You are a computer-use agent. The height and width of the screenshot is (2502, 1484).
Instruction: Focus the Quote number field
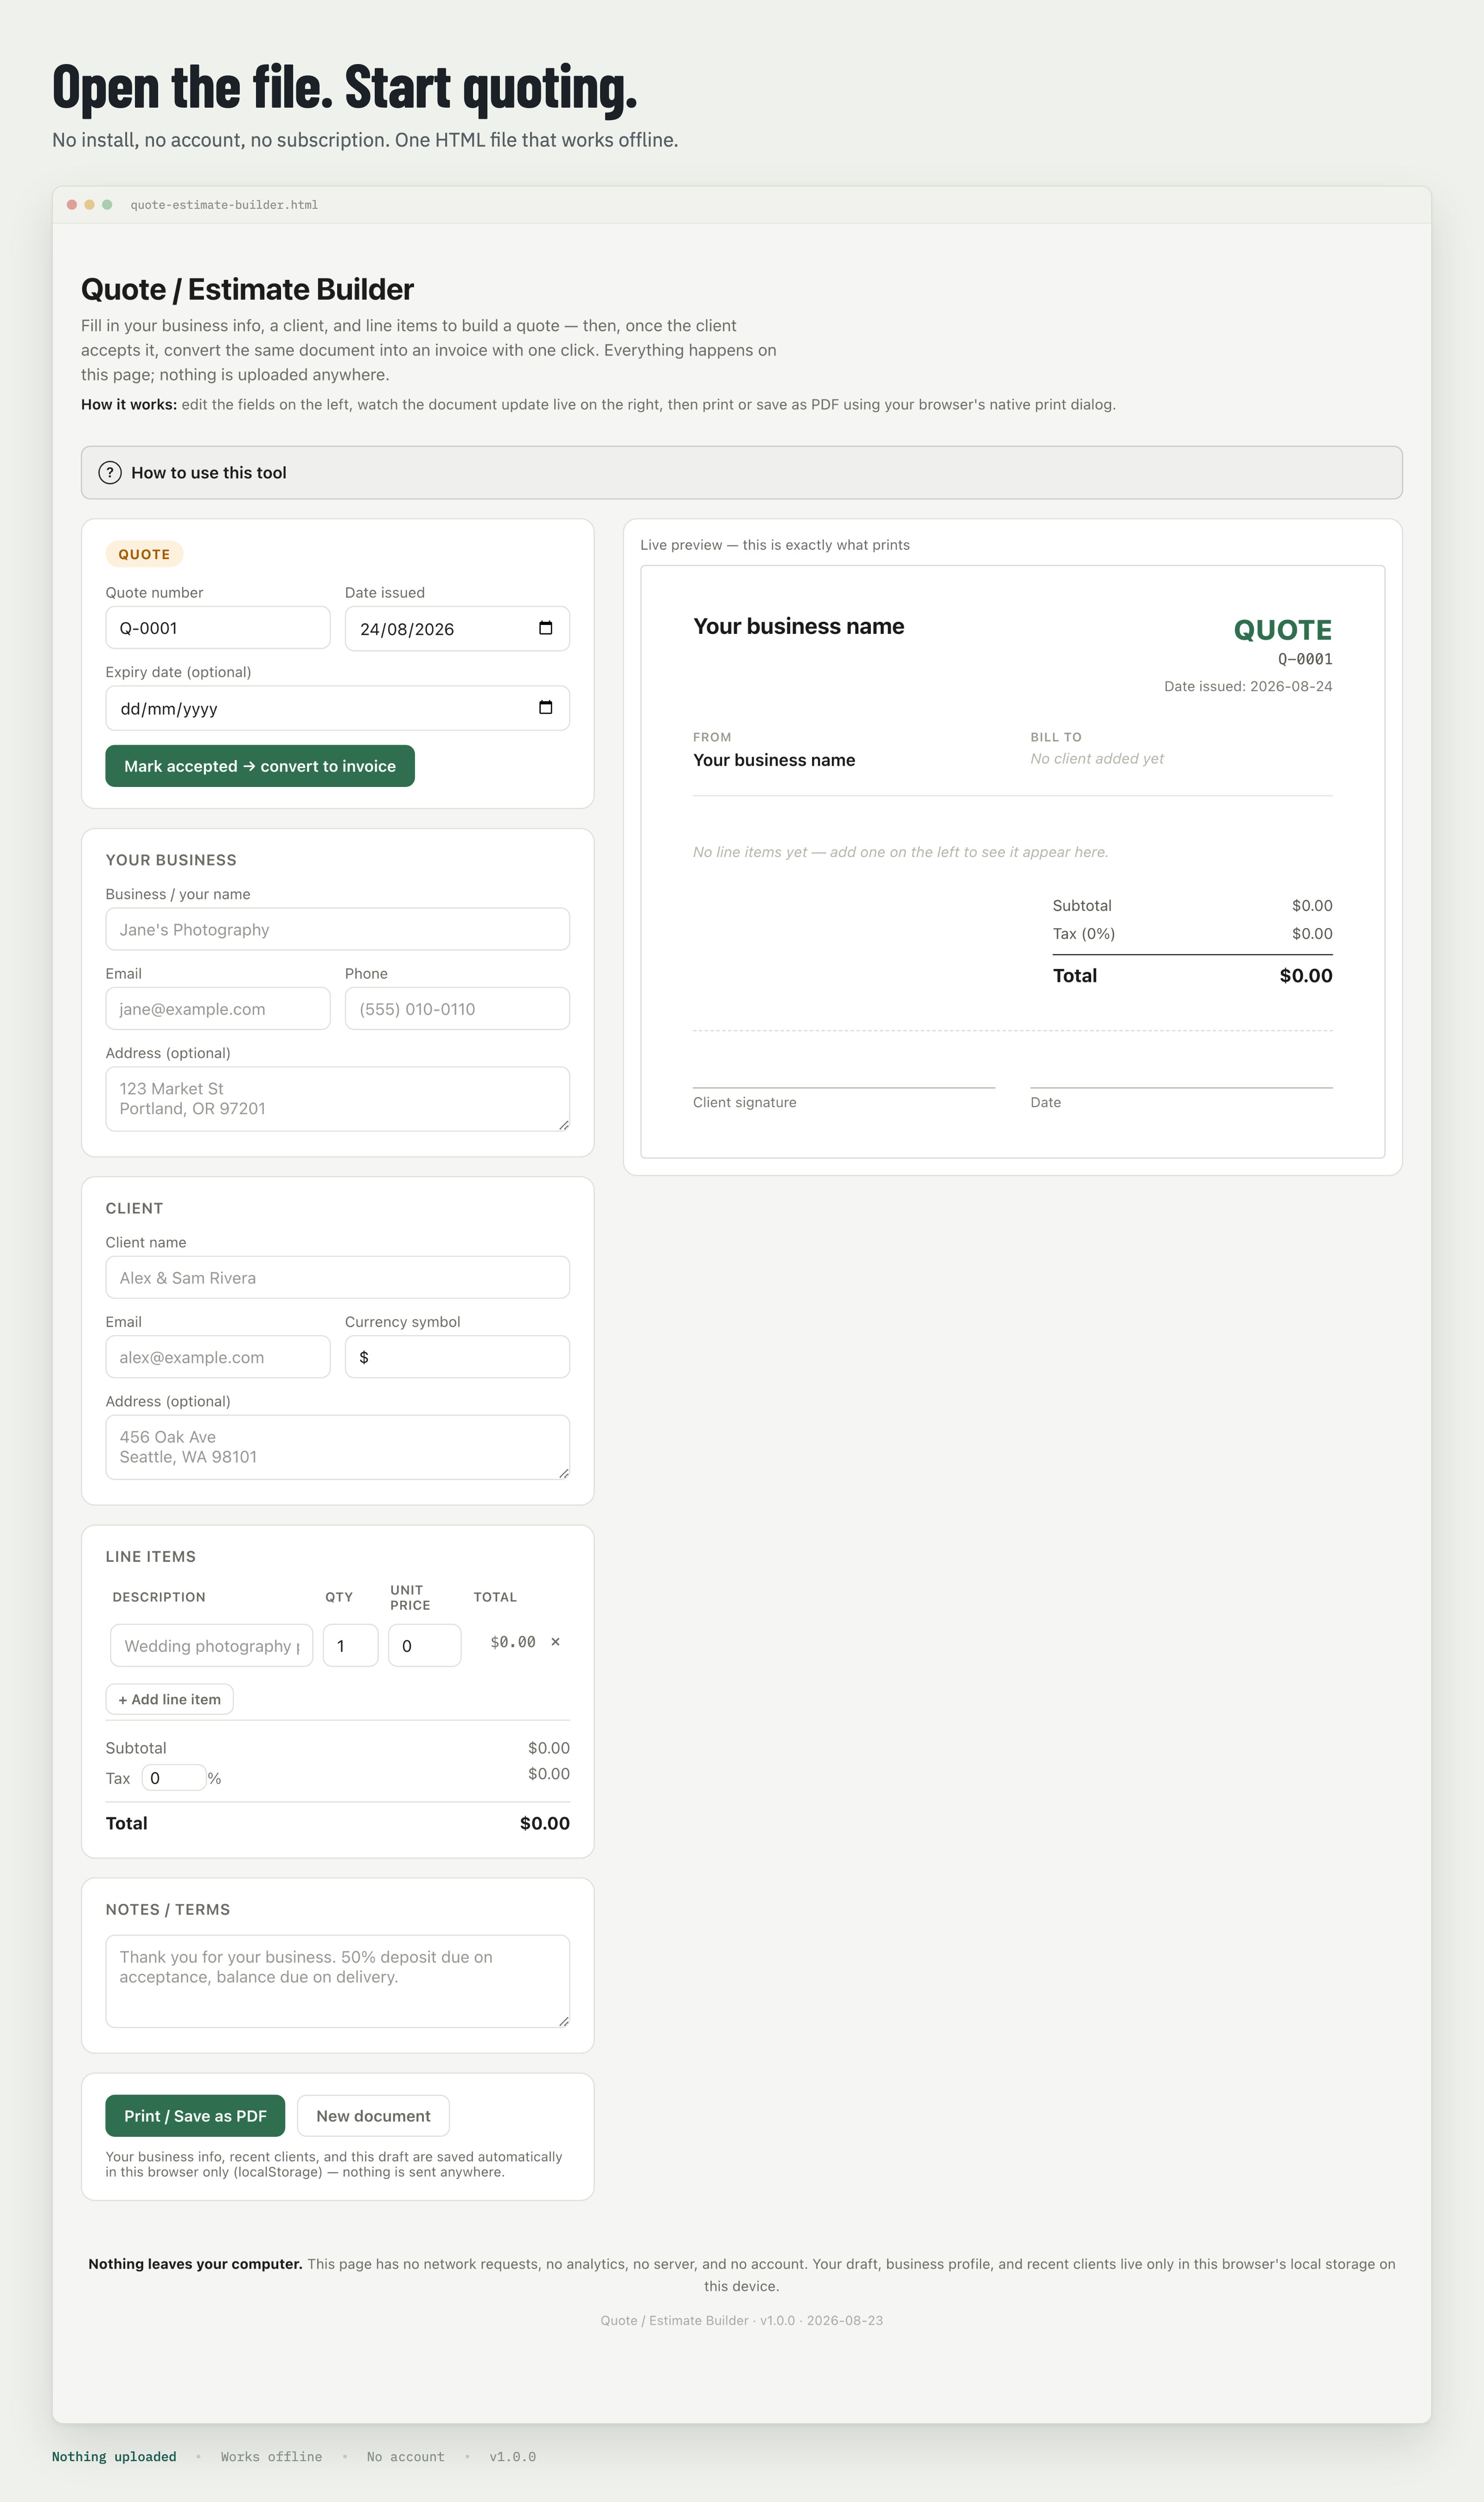[x=218, y=627]
